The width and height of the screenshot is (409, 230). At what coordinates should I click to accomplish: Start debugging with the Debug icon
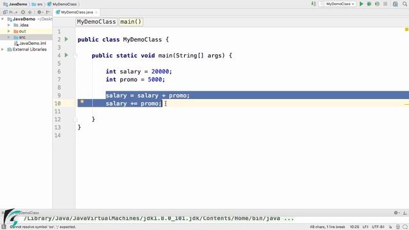coord(369,4)
